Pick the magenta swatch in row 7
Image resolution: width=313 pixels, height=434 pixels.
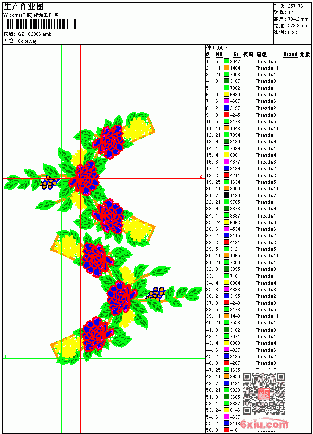point(226,101)
